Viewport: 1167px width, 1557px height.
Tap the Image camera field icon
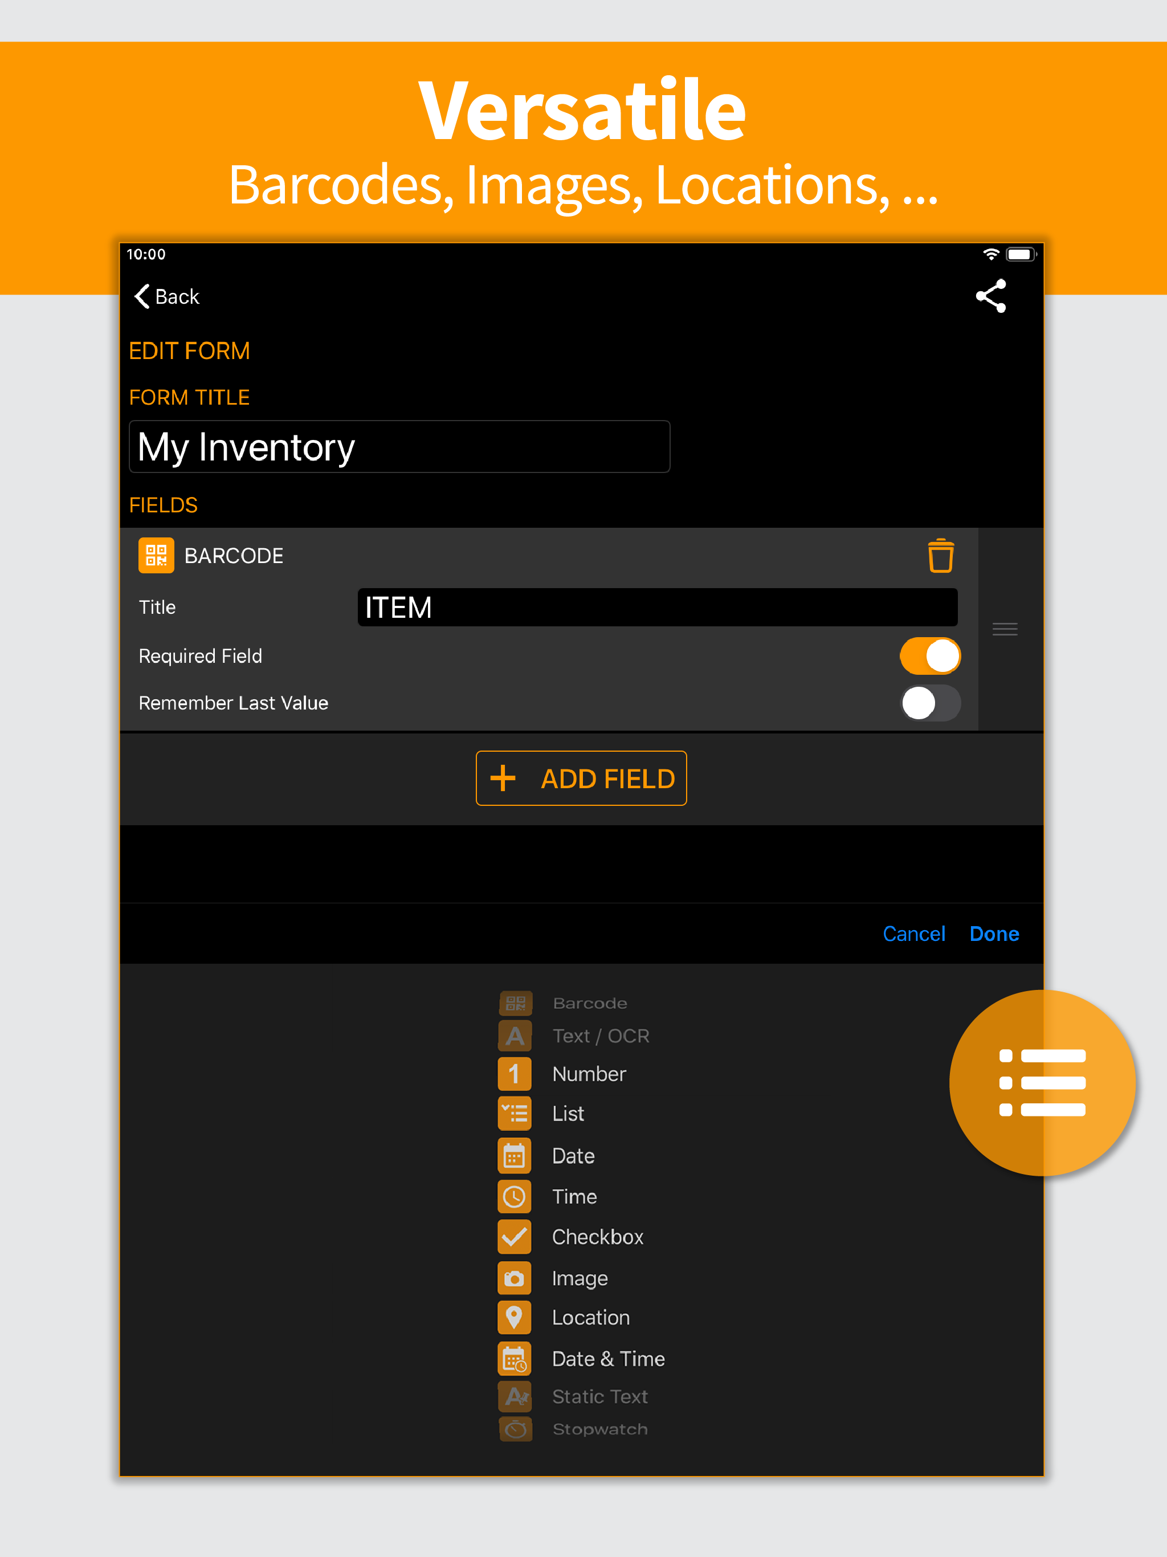pos(515,1278)
